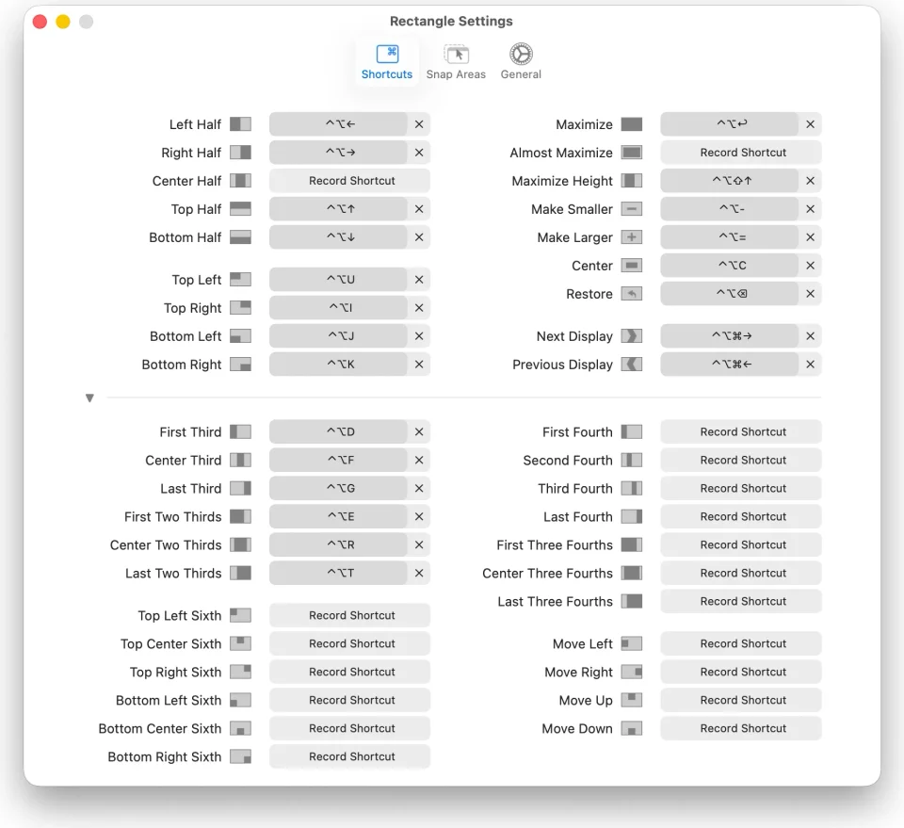904x828 pixels.
Task: Click the Move Down icon
Action: click(x=631, y=728)
